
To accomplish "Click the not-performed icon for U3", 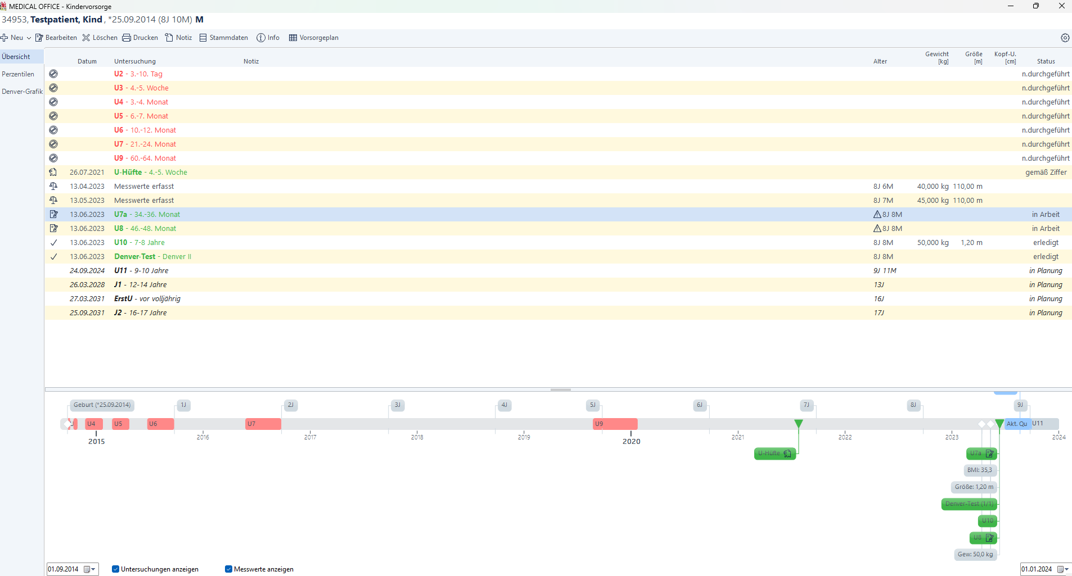I will pyautogui.click(x=53, y=88).
